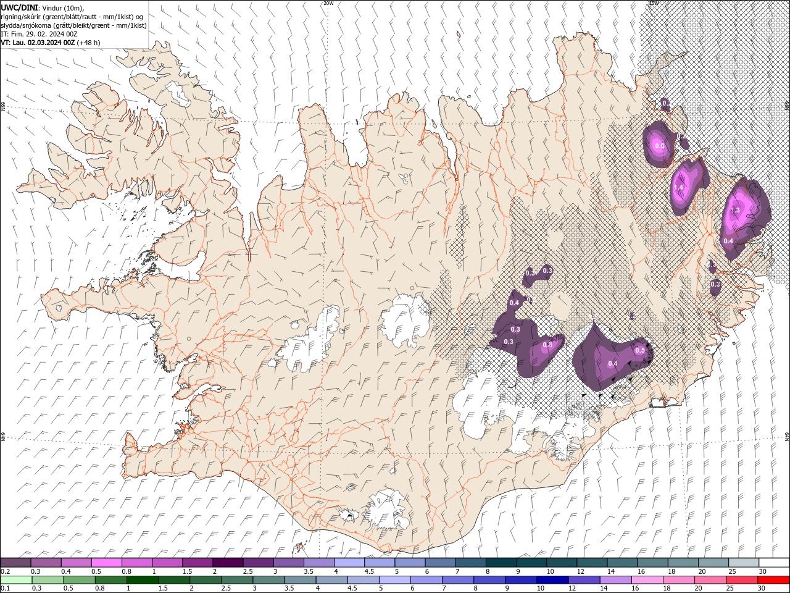Select the dark green swatch labelled 1 in lower legend row

142,580
